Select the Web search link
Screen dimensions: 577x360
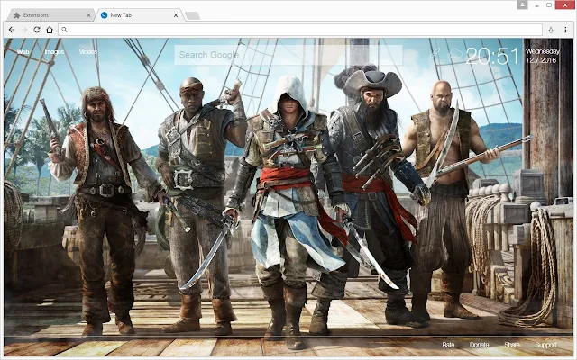[x=23, y=52]
